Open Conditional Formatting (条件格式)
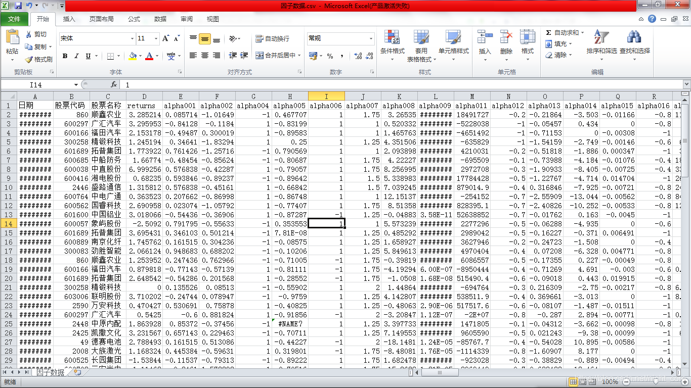 [393, 46]
